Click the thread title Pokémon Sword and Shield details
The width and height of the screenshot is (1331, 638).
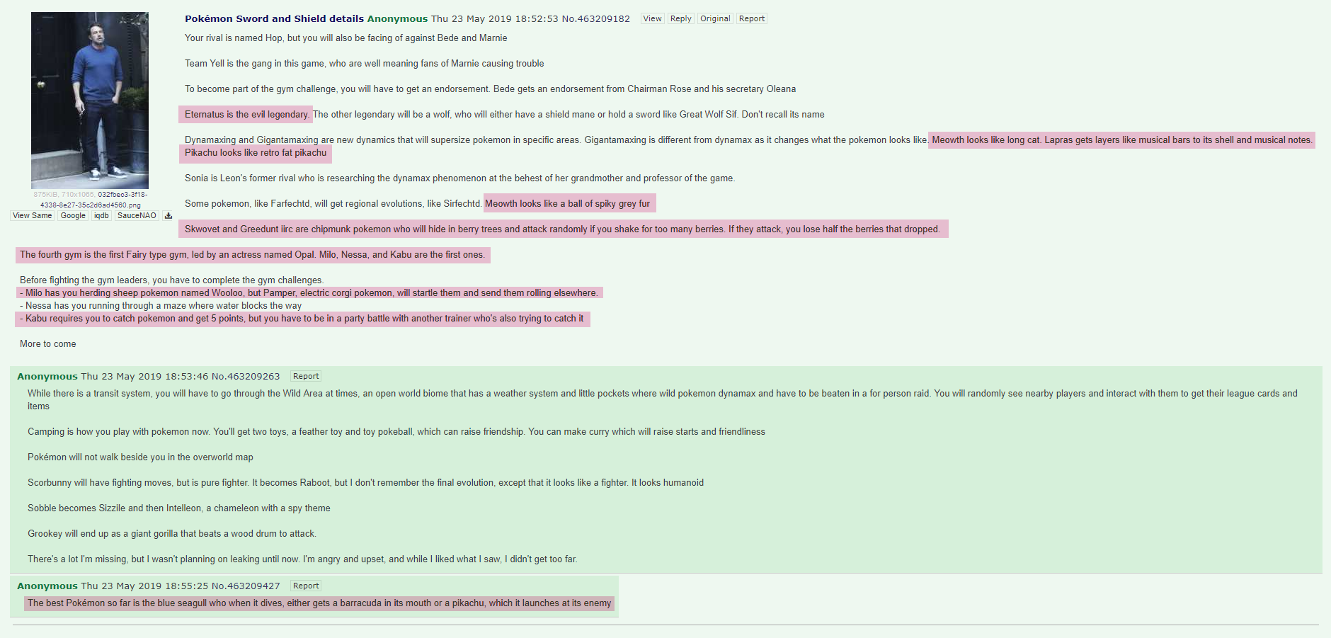[x=275, y=19]
